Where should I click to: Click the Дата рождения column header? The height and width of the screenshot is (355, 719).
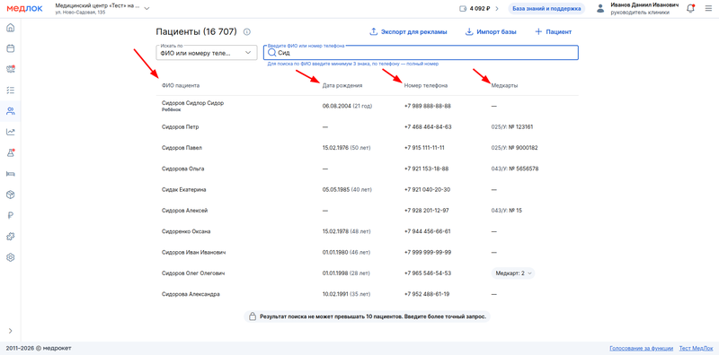(x=342, y=85)
